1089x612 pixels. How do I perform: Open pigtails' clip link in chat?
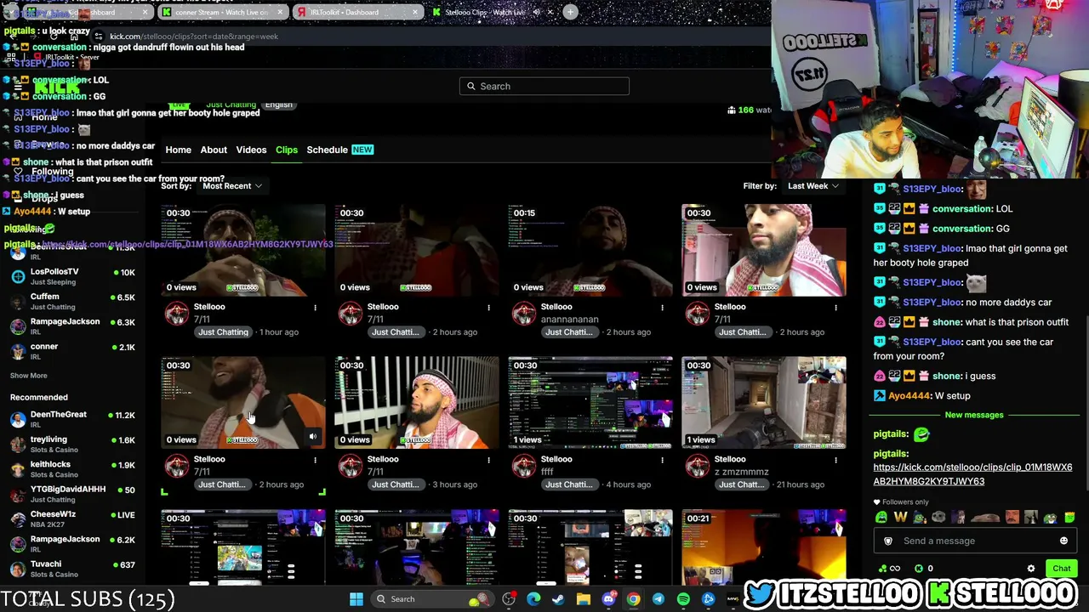click(x=972, y=474)
